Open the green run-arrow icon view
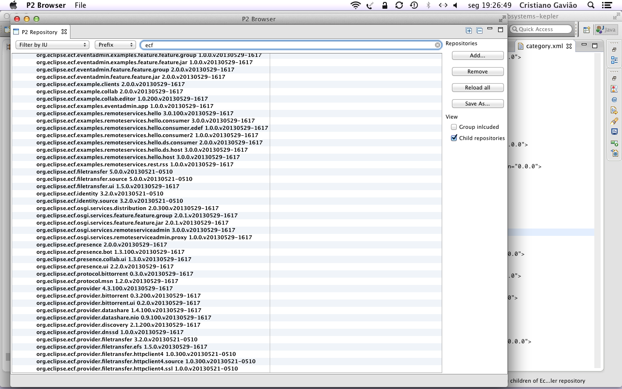 pyautogui.click(x=614, y=142)
